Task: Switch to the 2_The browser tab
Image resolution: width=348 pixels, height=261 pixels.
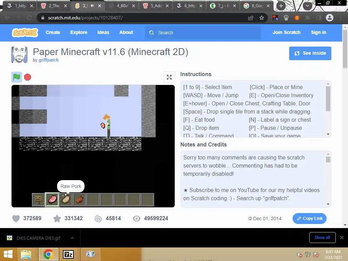Action: [54, 6]
